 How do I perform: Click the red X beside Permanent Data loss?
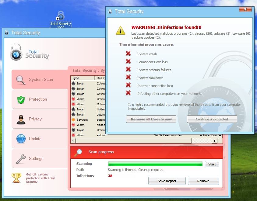point(128,61)
